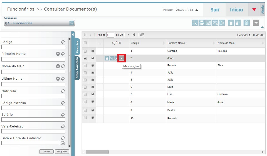Click the Limpar button
This screenshot has height=156, width=267.
(x=46, y=151)
